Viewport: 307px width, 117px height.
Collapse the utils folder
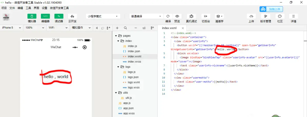click(116, 93)
